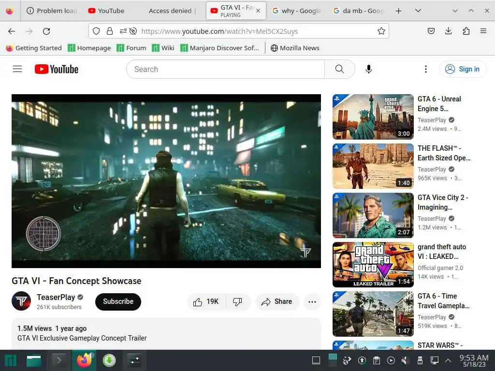Open the Manjaro application launcher menu
This screenshot has height=371, width=495.
(11, 360)
